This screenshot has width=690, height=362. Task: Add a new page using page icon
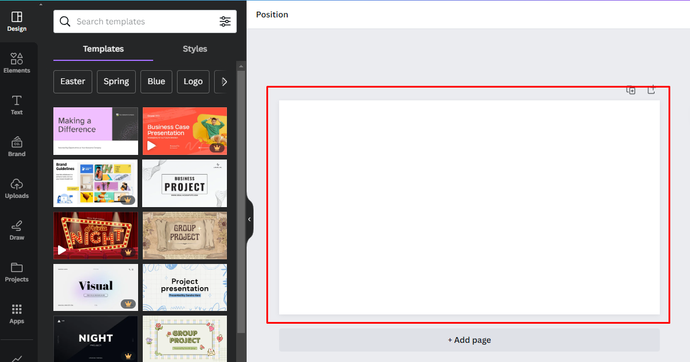(651, 90)
